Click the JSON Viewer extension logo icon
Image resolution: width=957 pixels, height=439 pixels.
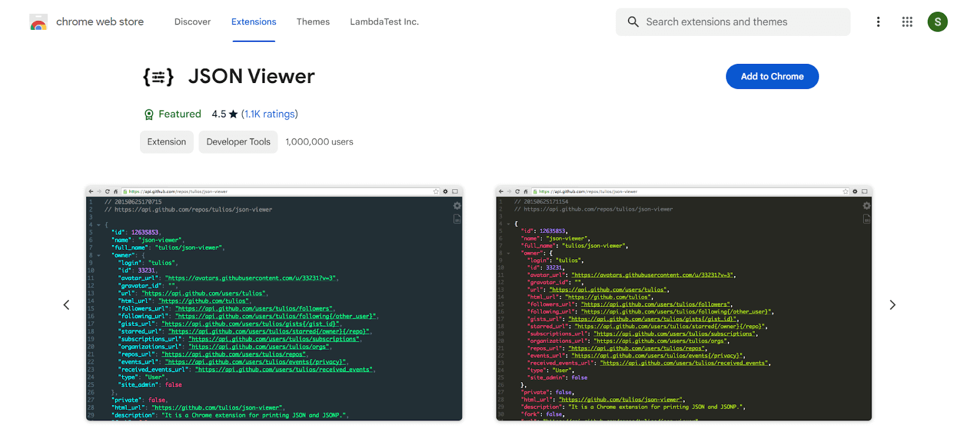tap(158, 77)
